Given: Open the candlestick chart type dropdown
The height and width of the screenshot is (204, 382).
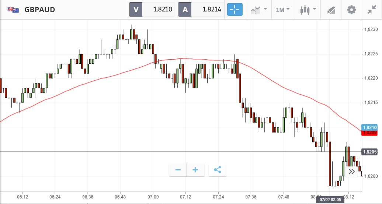Looking at the screenshot, I should 308,10.
